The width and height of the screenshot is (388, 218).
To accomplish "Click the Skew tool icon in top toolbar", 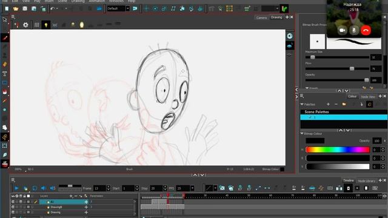I will (173, 8).
